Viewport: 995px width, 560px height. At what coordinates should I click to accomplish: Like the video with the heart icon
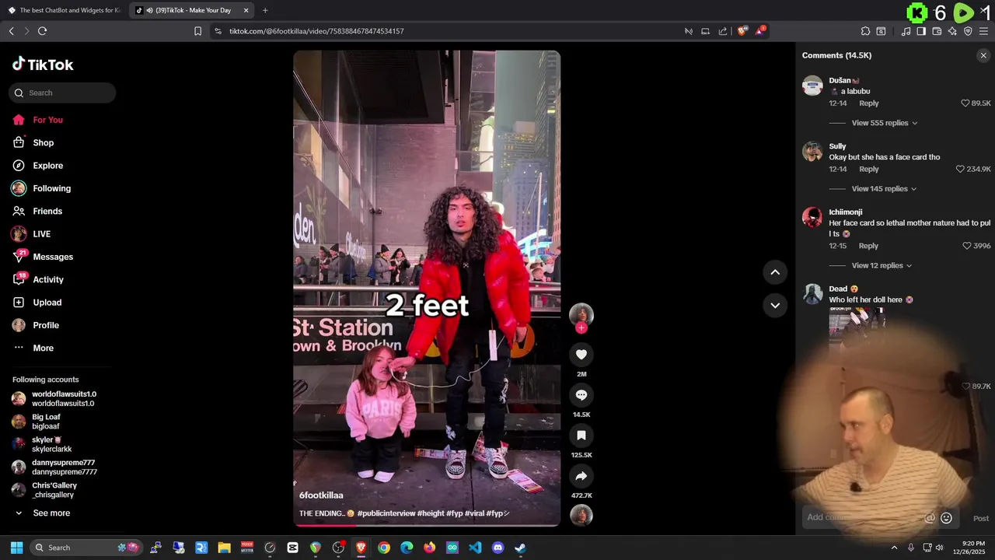click(581, 355)
